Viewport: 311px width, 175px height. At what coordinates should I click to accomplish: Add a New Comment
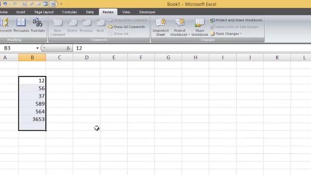[x=57, y=27]
